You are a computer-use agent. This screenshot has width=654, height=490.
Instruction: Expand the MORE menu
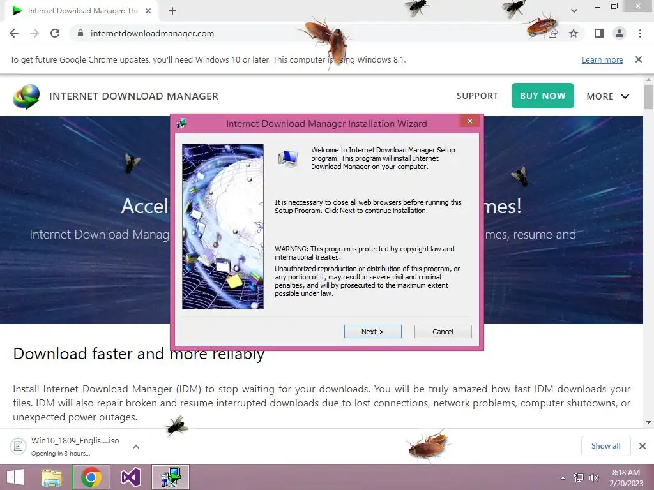[608, 96]
